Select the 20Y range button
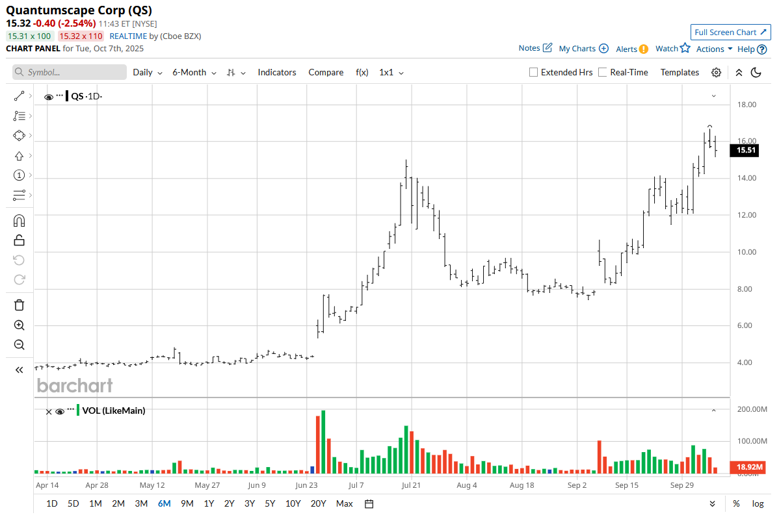The width and height of the screenshot is (779, 519). coord(318,503)
